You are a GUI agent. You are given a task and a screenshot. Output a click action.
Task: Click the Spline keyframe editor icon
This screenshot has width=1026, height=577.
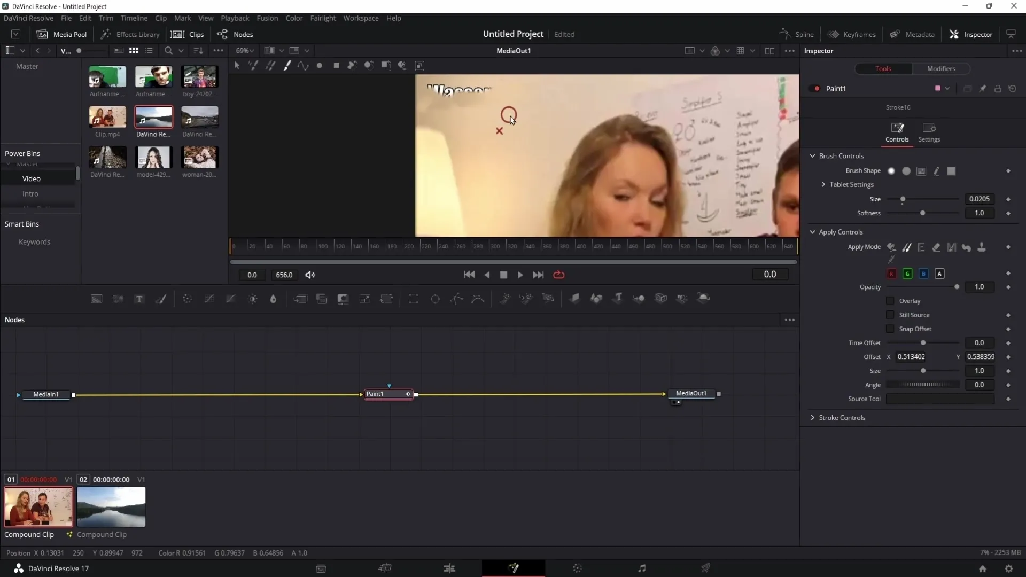[x=785, y=34]
